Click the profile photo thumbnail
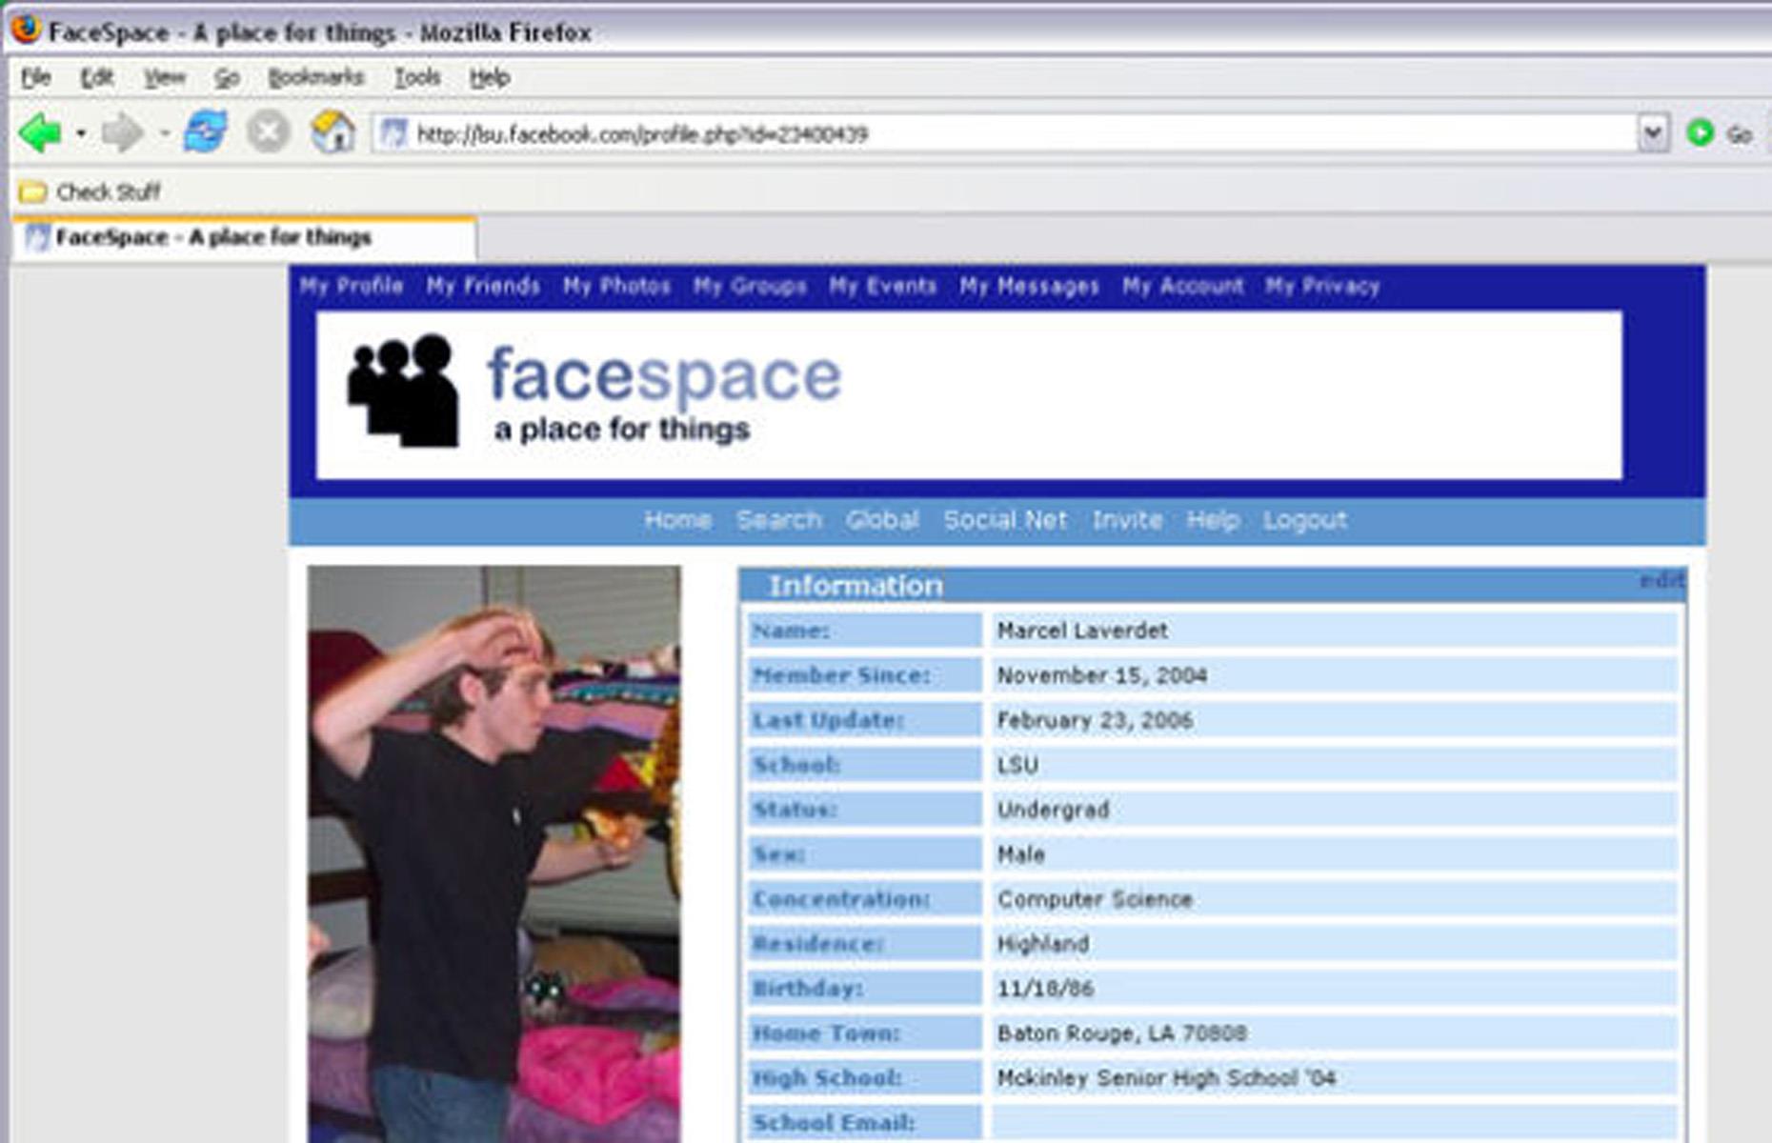1772x1143 pixels. click(x=493, y=854)
